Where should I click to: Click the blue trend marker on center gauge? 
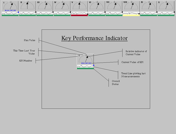pyautogui.click(x=94, y=65)
